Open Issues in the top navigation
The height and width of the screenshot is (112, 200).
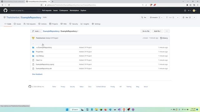pos(55,10)
